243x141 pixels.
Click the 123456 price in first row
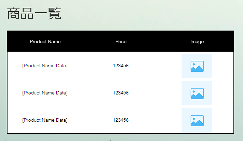(121, 66)
